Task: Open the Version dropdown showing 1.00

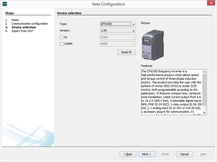Action: pos(133,30)
